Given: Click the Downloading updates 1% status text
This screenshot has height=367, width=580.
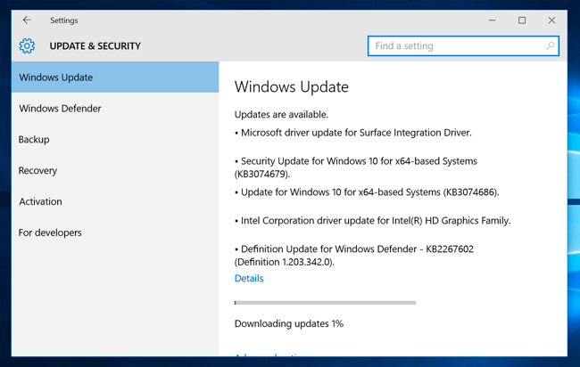Looking at the screenshot, I should [289, 323].
